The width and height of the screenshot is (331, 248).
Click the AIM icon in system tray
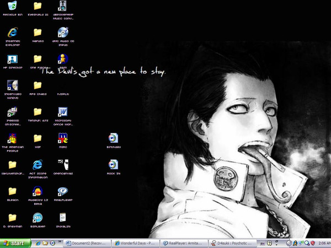(295, 244)
